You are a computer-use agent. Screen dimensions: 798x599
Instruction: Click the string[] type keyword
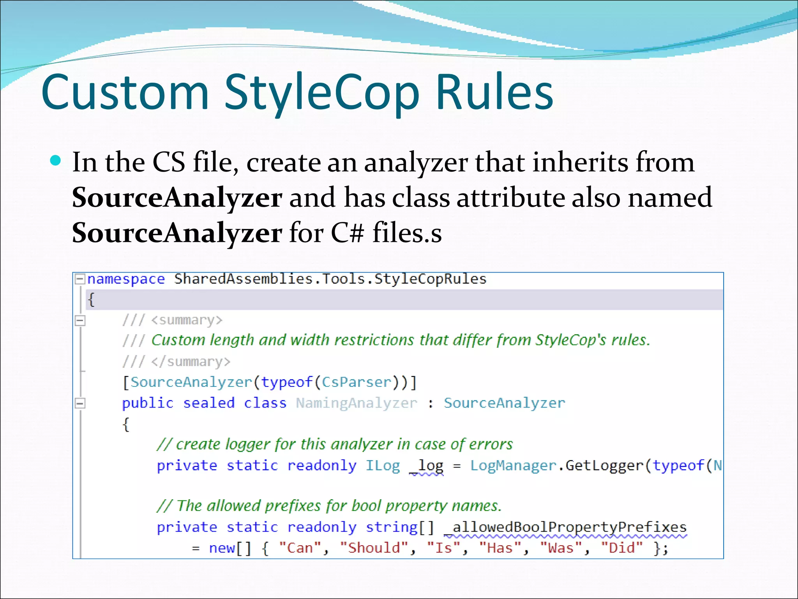point(400,528)
